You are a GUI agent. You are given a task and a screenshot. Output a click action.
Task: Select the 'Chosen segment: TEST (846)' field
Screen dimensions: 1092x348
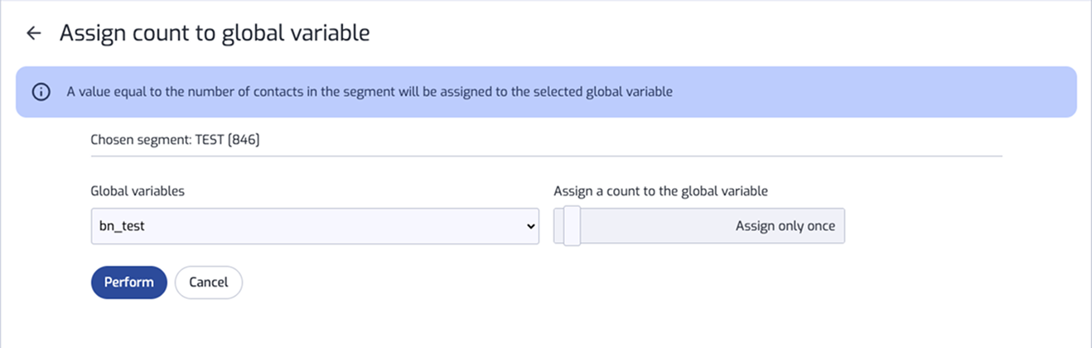pos(546,140)
